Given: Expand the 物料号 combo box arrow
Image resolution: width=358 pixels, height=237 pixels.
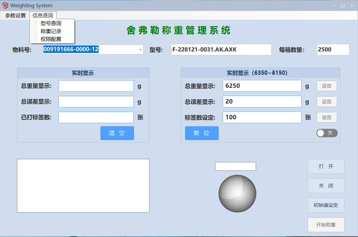Looking at the screenshot, I should click(x=141, y=50).
